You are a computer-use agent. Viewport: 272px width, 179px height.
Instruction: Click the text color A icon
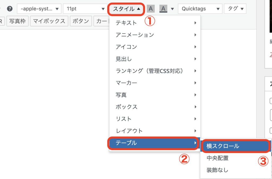(151, 9)
